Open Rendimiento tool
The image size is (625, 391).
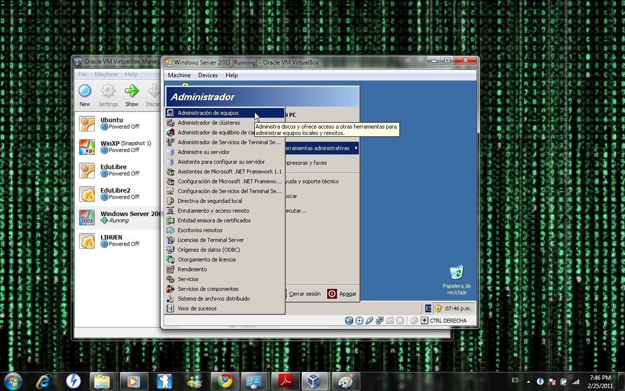[x=225, y=269]
